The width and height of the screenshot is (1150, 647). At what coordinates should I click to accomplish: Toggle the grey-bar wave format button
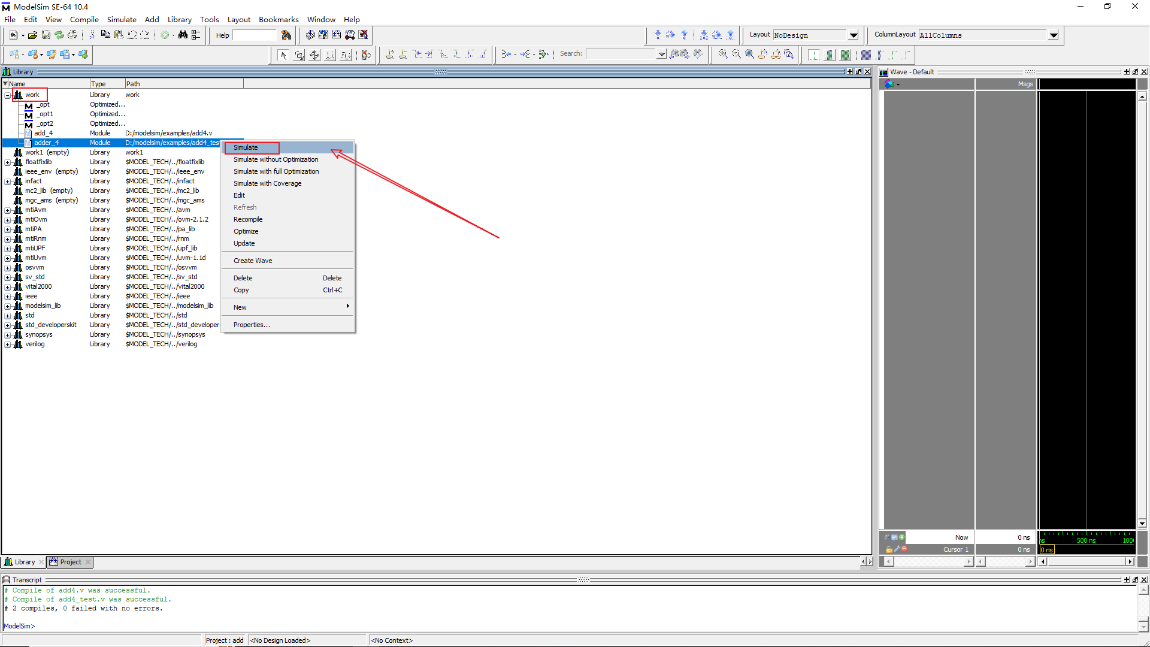[x=830, y=55]
